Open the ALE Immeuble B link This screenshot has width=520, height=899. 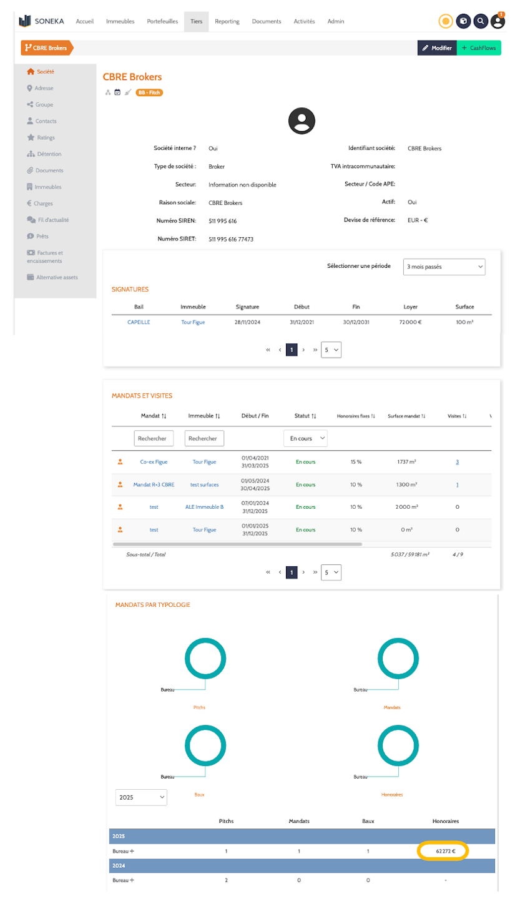204,507
